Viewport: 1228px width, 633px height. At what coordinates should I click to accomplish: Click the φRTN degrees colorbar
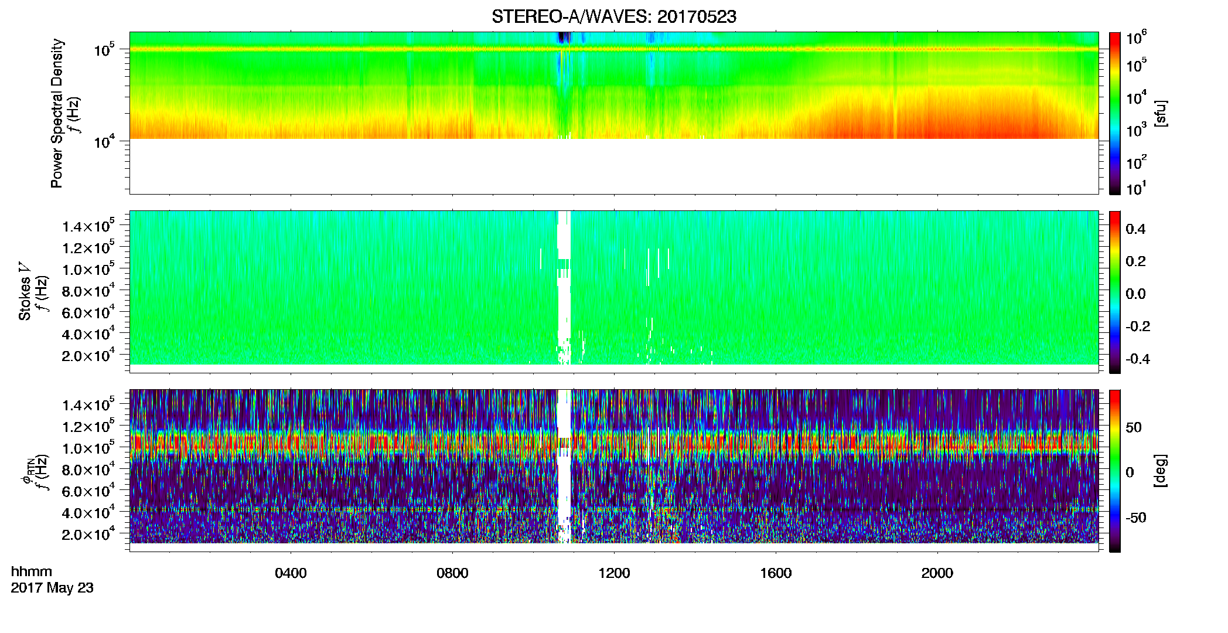[1115, 471]
